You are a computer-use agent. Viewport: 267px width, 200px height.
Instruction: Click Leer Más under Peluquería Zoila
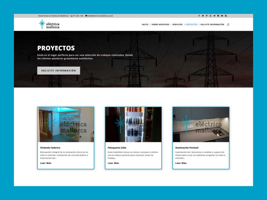click(x=113, y=163)
